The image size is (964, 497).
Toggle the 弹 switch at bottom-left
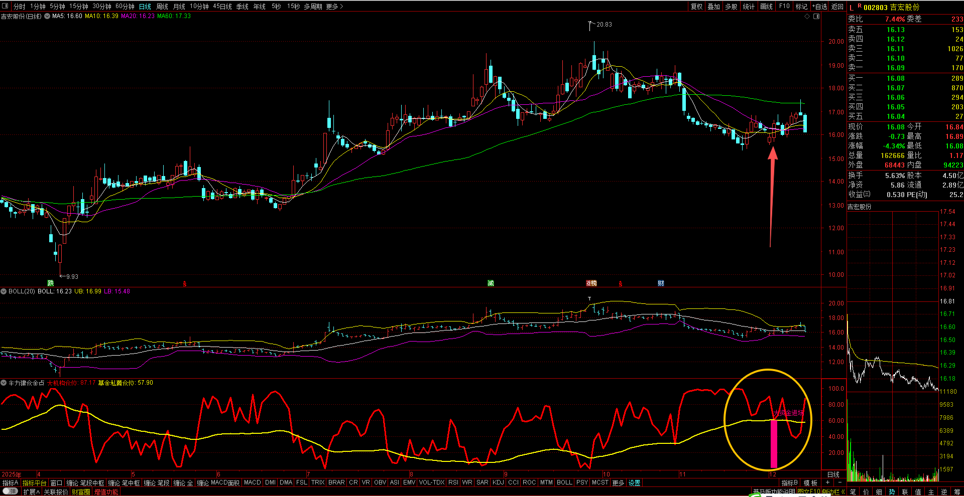coord(10,491)
